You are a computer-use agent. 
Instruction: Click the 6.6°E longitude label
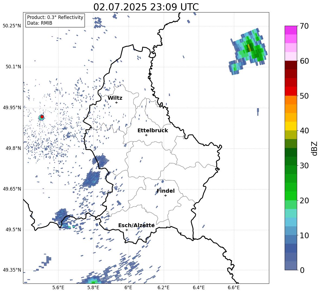[234, 288]
